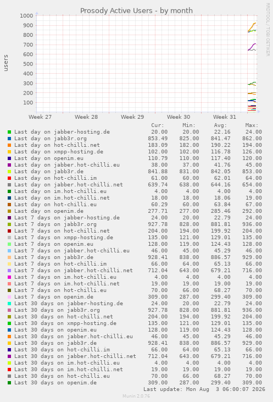
Task: Click the Avg: column header
Action: click(220, 125)
